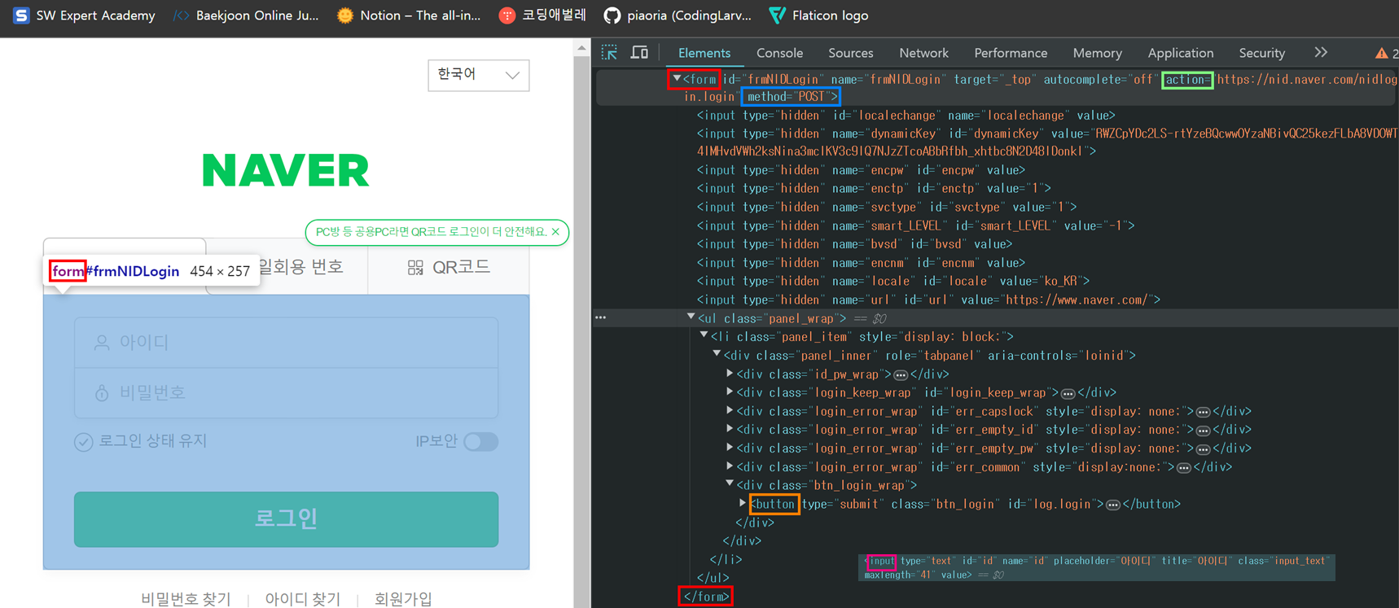Switch to the Memory tab
Image resolution: width=1399 pixels, height=608 pixels.
(1097, 53)
